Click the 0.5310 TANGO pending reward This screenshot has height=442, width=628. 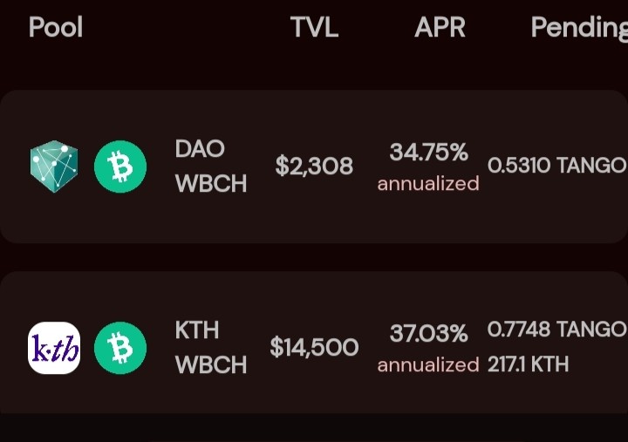click(556, 165)
